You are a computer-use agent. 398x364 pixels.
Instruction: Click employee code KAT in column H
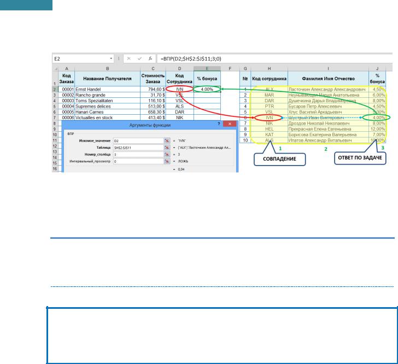[270, 134]
